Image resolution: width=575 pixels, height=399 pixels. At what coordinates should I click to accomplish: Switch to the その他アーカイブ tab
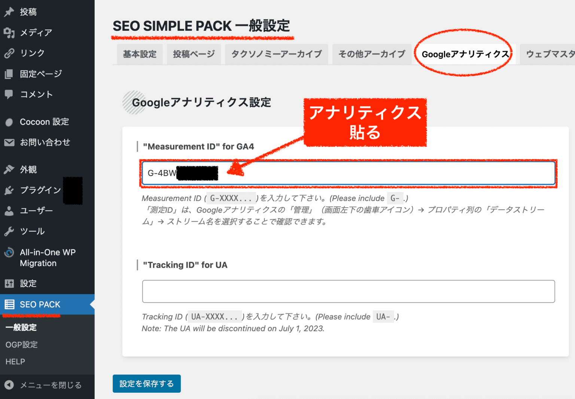(x=371, y=54)
